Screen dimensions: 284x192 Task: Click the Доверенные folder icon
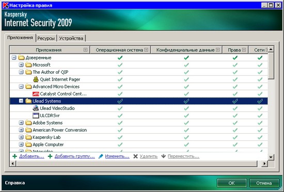[x=21, y=58]
